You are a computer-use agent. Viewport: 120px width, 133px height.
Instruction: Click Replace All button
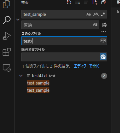point(104,25)
